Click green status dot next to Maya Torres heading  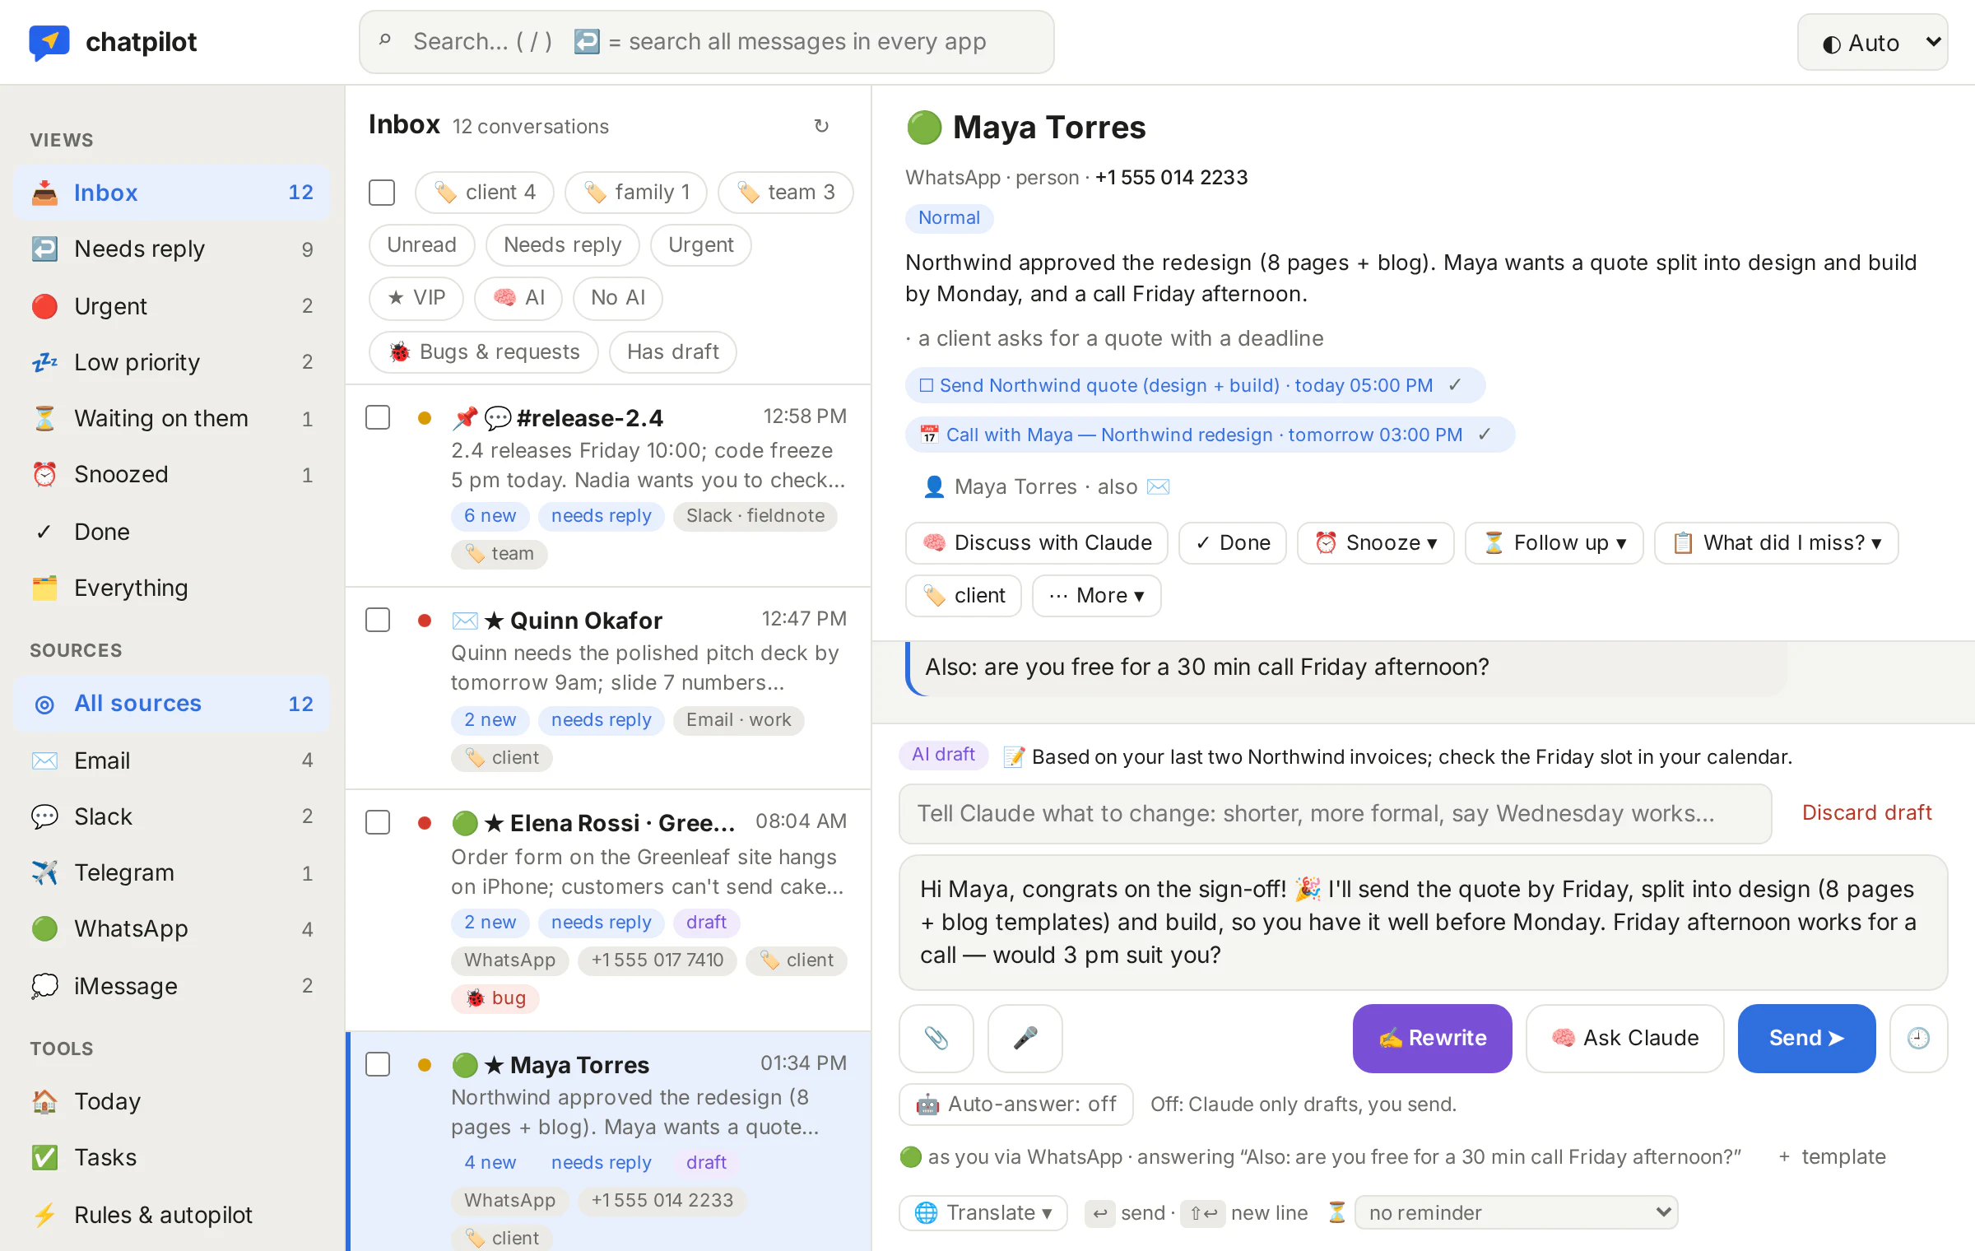tap(923, 128)
